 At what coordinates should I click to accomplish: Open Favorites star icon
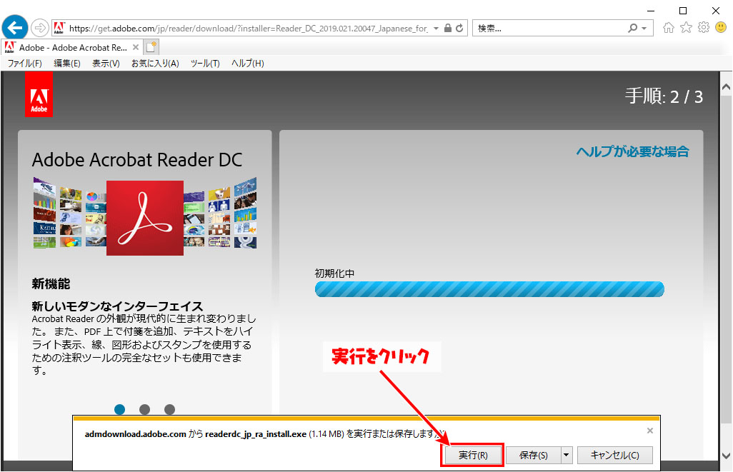pyautogui.click(x=686, y=28)
